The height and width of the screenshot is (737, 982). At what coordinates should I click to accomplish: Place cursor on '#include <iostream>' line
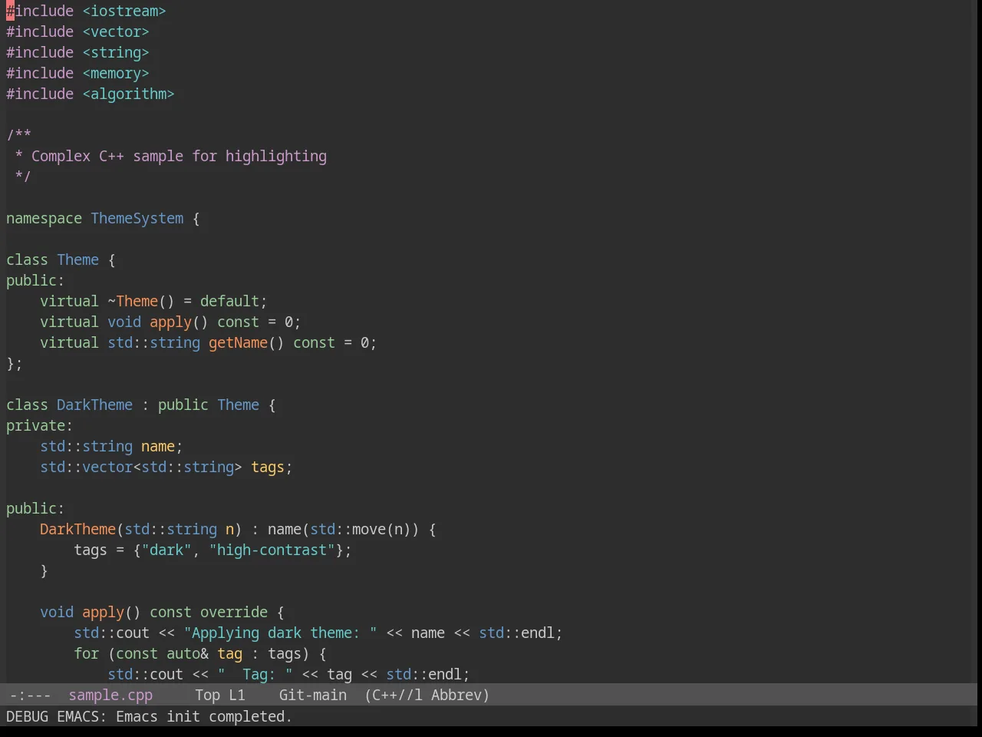pos(86,12)
